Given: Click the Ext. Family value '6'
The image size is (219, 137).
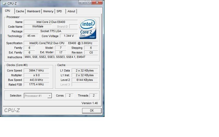Looking at the screenshot, I should (29, 52).
